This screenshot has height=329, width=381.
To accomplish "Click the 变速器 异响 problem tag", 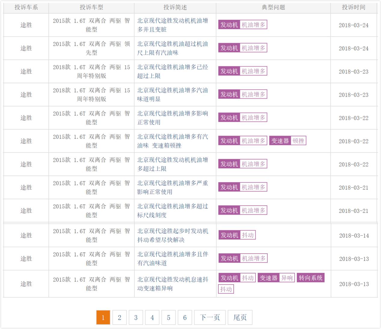I will click(276, 278).
